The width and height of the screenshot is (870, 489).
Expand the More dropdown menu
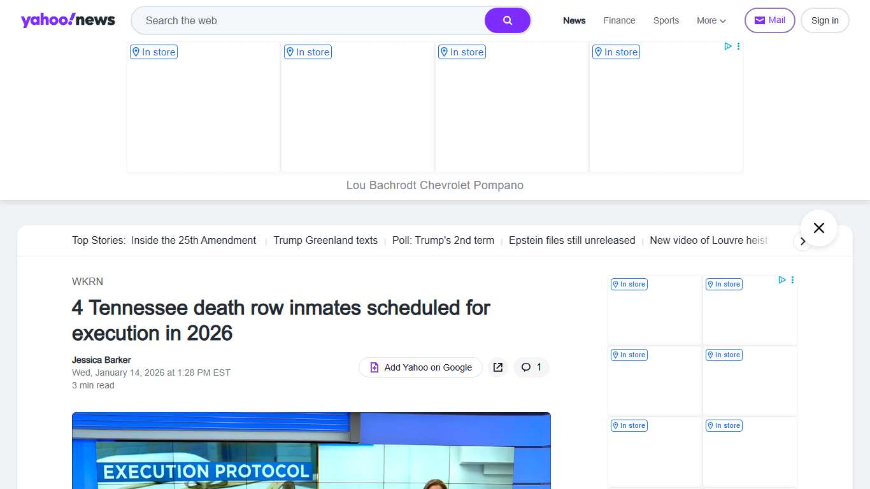(x=711, y=20)
